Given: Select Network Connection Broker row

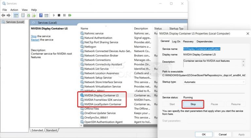Looking at the screenshot, I should (x=101, y=55).
